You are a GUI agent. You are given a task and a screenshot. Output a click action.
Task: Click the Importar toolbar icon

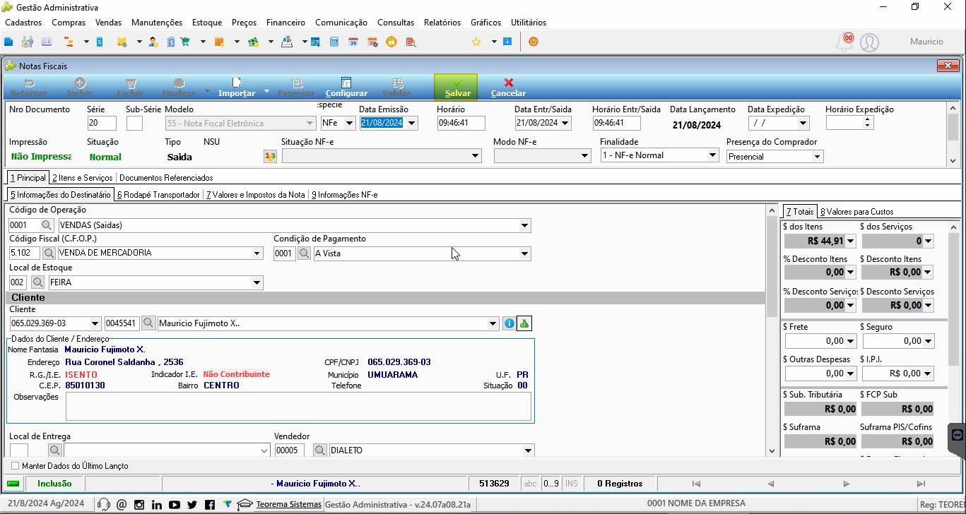tap(237, 88)
